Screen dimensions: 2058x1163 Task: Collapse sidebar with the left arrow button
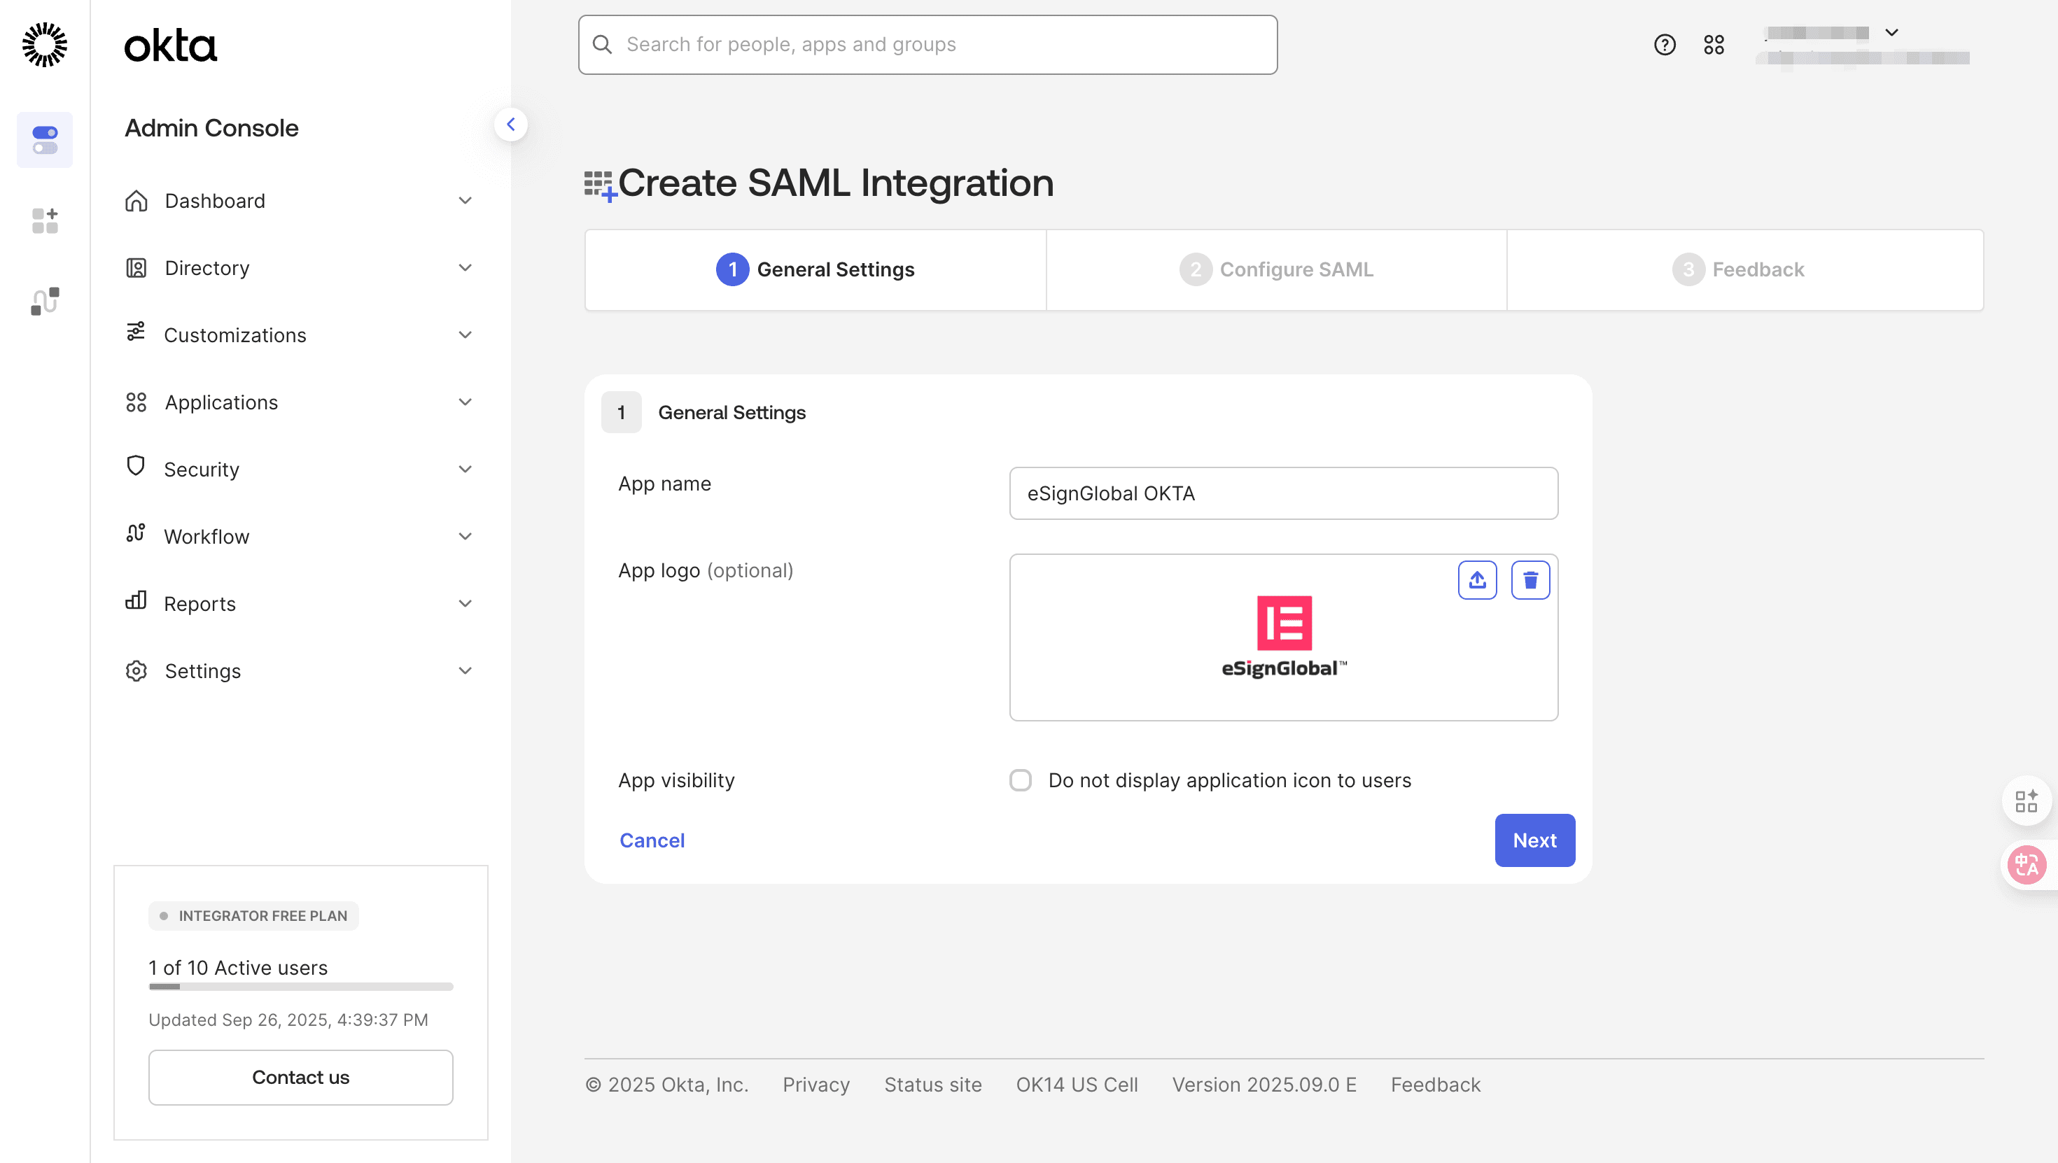click(510, 125)
